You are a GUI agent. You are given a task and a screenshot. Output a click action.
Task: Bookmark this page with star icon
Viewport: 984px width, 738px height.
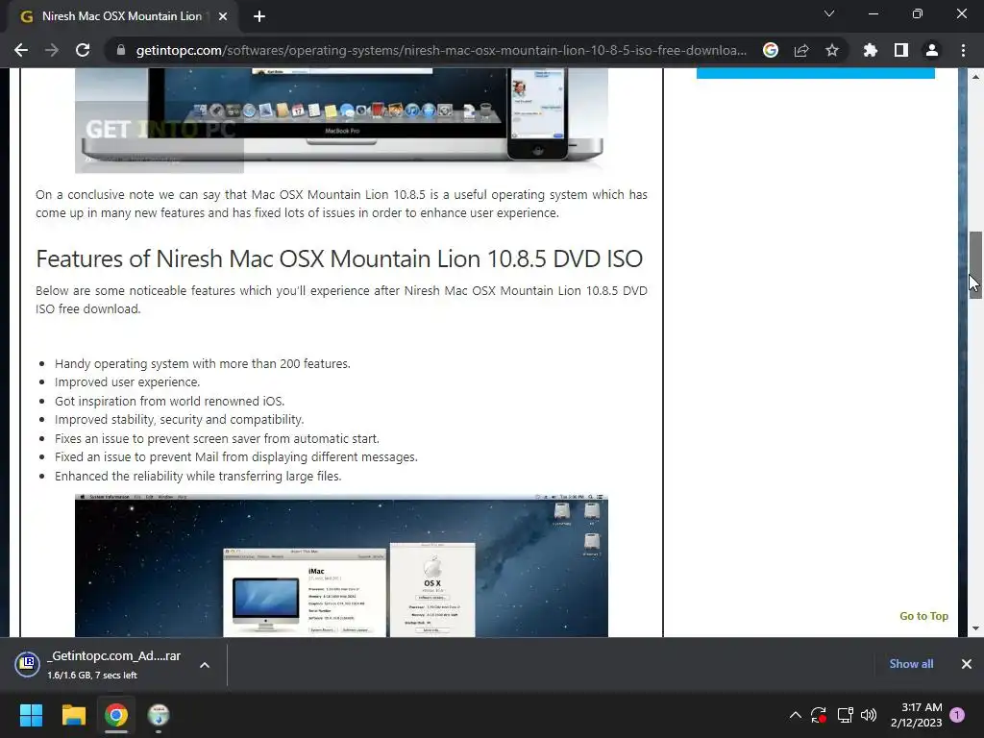pos(832,50)
